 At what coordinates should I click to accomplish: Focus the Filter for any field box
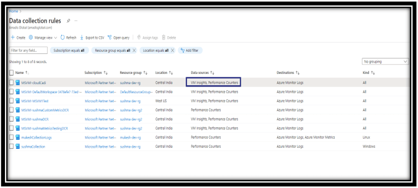click(28, 50)
